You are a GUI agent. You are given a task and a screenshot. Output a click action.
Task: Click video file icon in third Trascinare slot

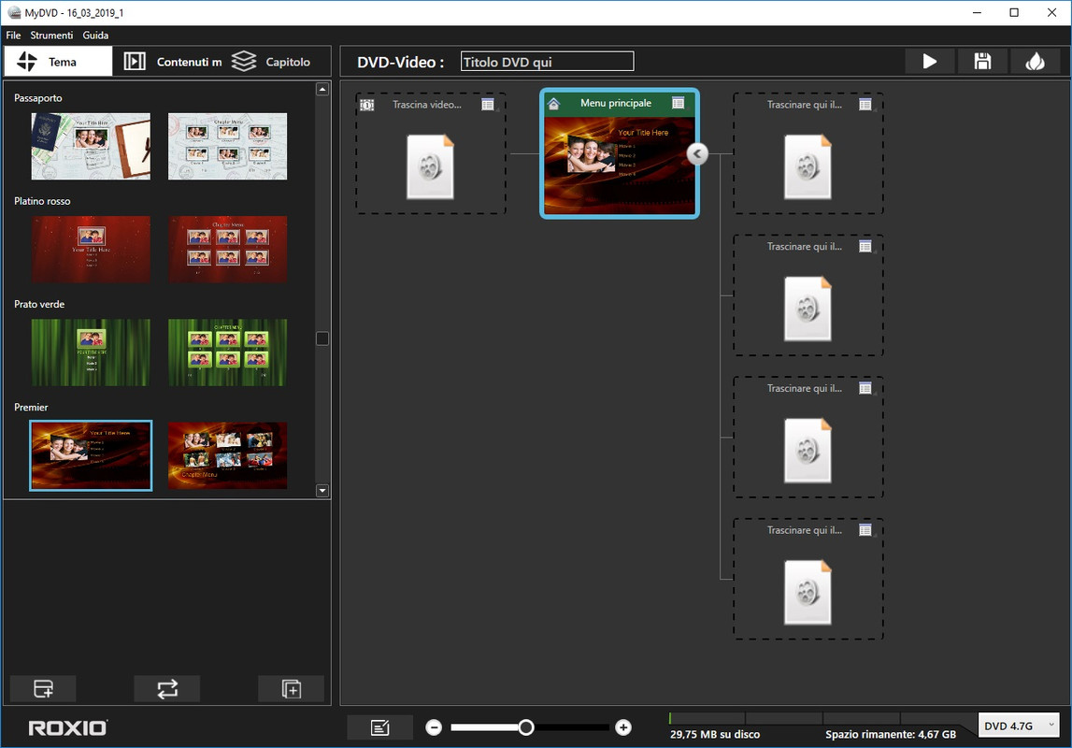[808, 451]
